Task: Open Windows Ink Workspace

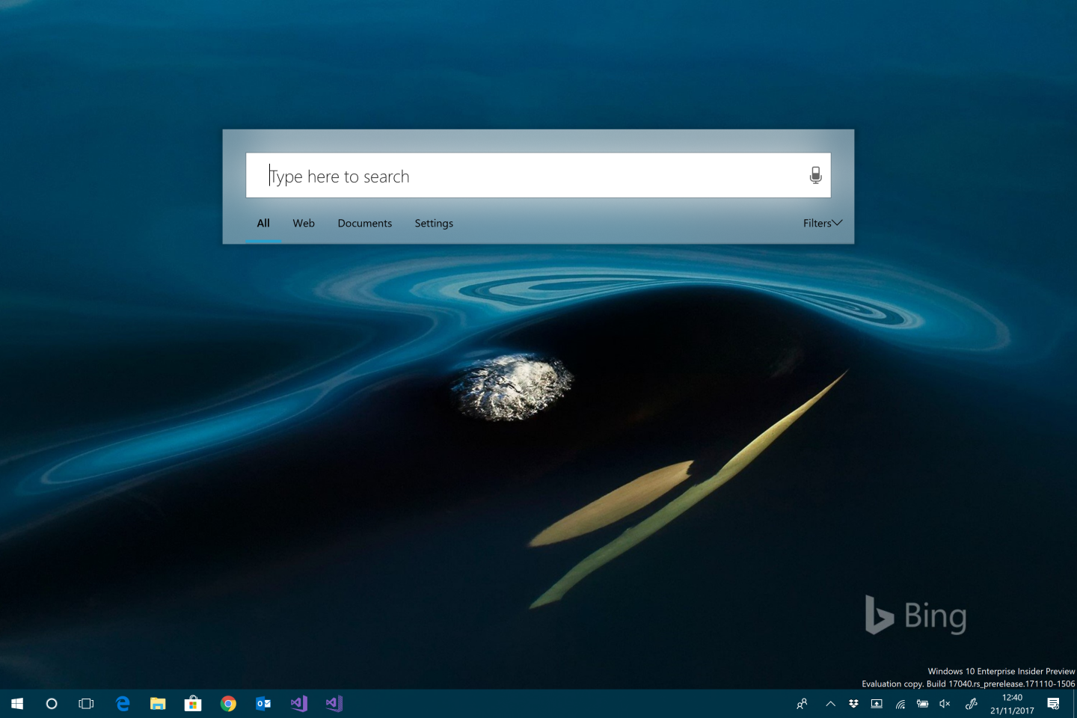Action: (x=971, y=703)
